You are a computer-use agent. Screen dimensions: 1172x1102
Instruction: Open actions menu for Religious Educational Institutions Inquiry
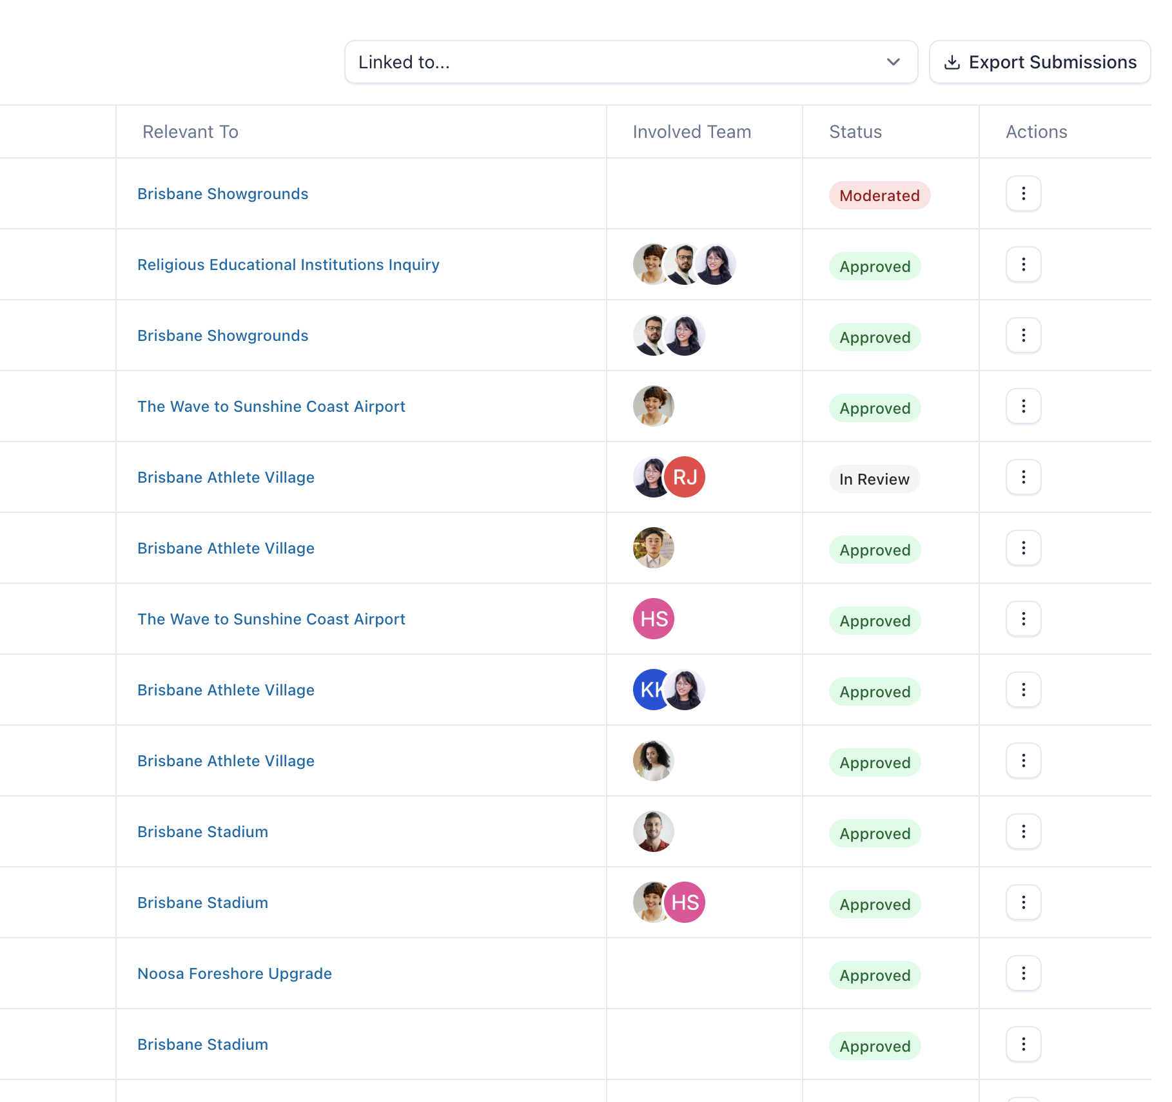(x=1023, y=264)
